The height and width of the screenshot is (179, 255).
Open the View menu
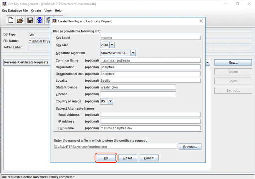click(x=48, y=10)
